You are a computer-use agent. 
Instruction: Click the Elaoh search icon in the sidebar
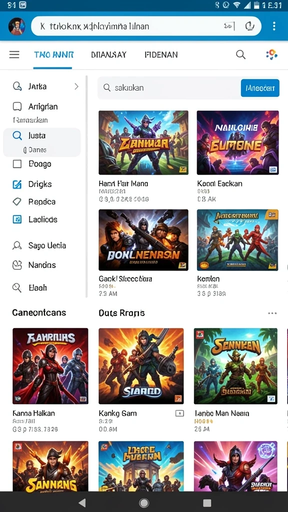click(x=17, y=287)
